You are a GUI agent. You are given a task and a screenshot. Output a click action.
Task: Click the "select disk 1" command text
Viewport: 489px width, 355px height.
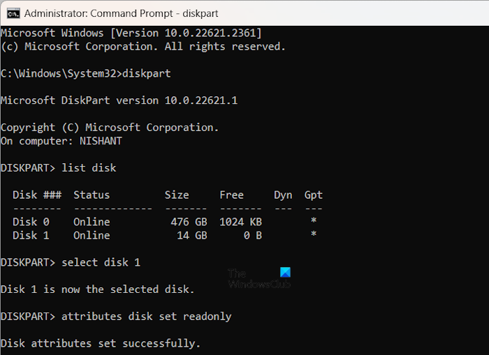pos(101,262)
